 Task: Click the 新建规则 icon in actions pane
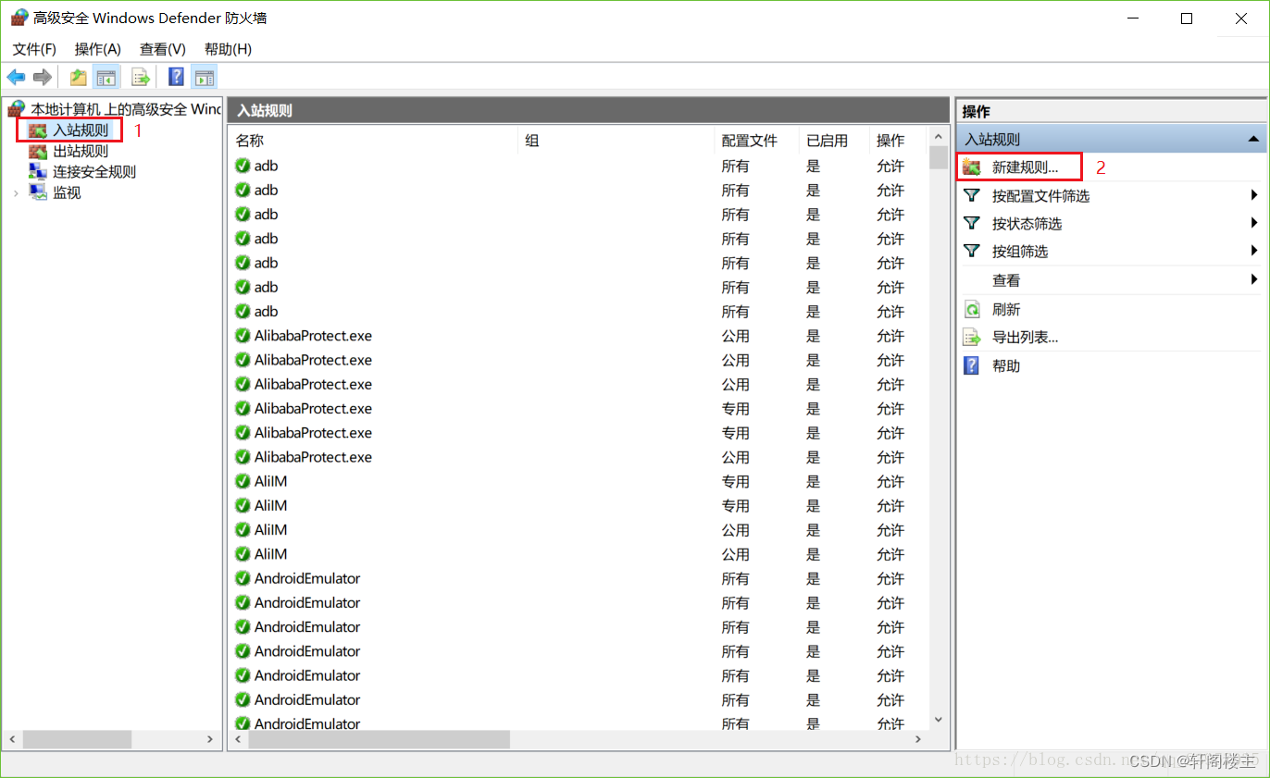(x=972, y=167)
